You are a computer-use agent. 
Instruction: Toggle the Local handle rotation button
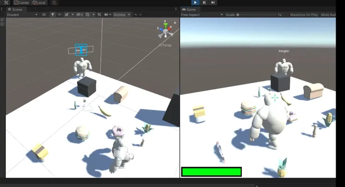[x=39, y=3]
